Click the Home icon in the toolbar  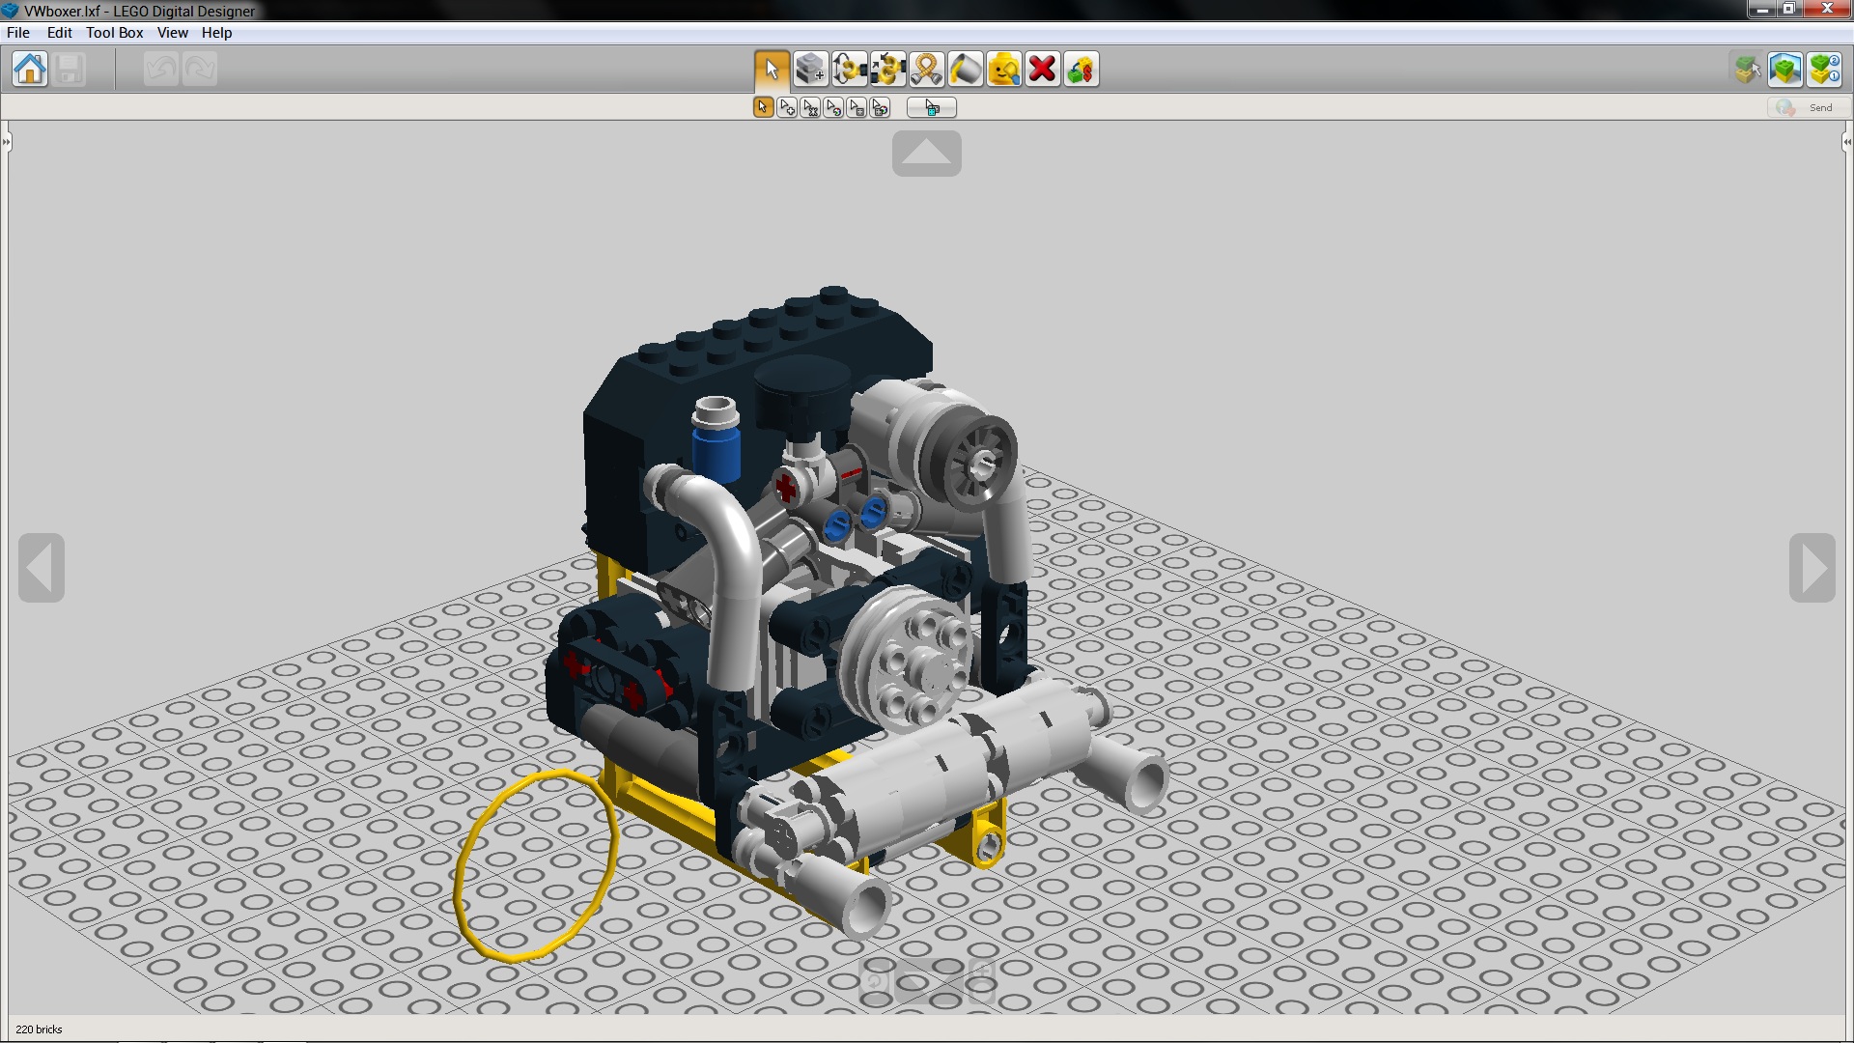(30, 70)
